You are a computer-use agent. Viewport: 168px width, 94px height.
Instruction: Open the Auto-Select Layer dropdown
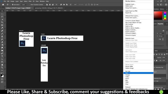tap(24, 5)
